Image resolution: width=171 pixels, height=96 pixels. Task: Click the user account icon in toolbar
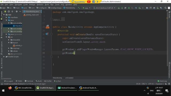tap(169, 8)
